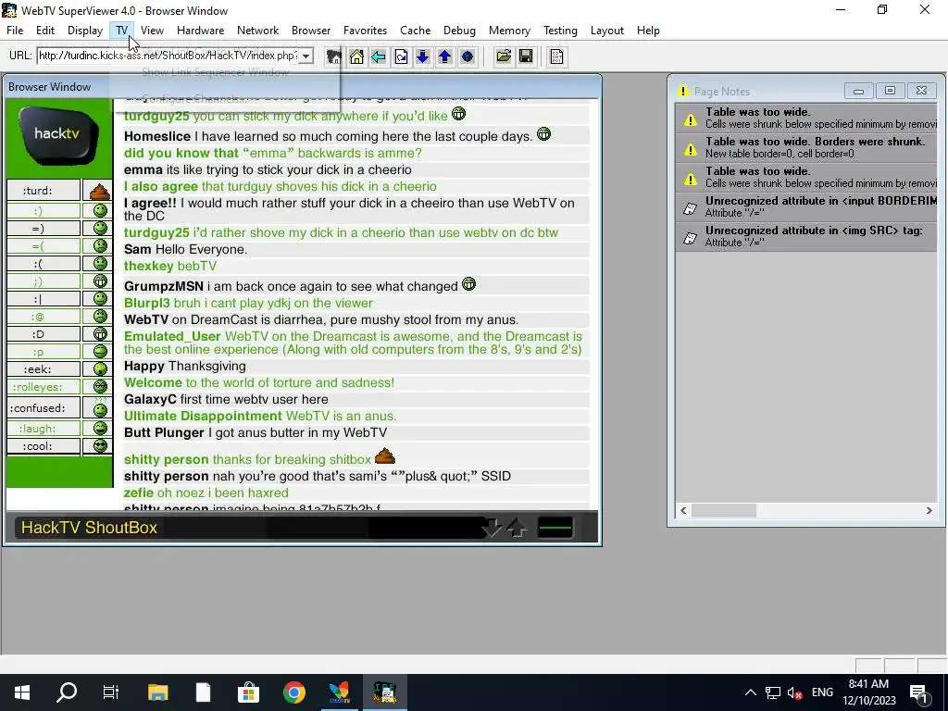Screen dimensions: 948x711
Task: Click the blue down arrow toolbar icon
Action: coord(422,56)
